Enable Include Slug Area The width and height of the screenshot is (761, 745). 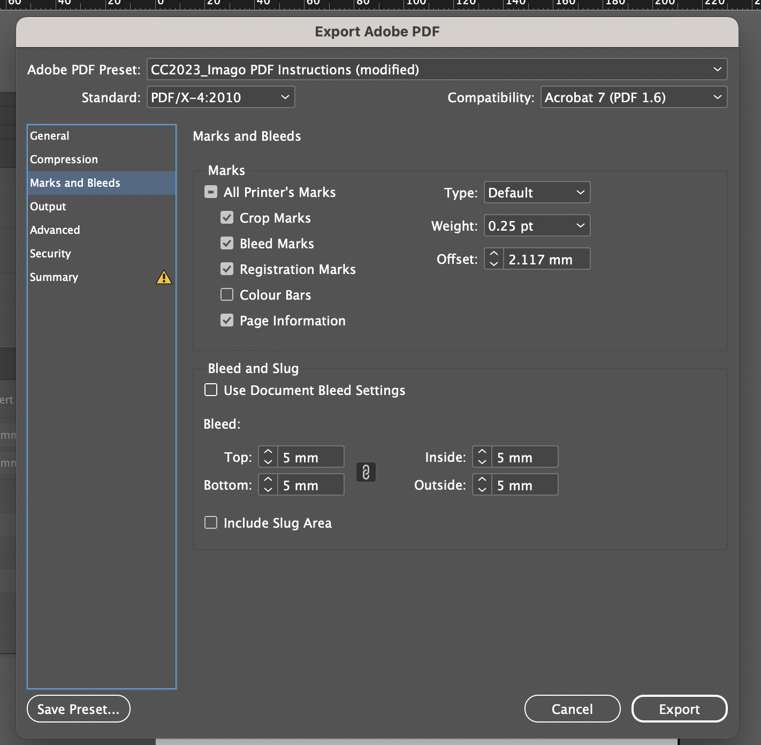coord(210,522)
